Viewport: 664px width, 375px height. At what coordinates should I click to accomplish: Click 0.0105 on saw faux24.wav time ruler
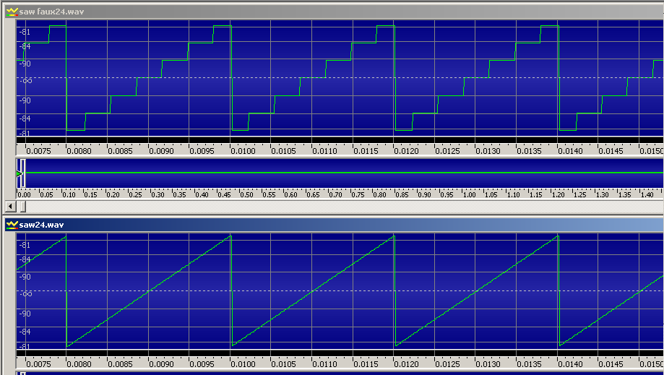tap(284, 151)
